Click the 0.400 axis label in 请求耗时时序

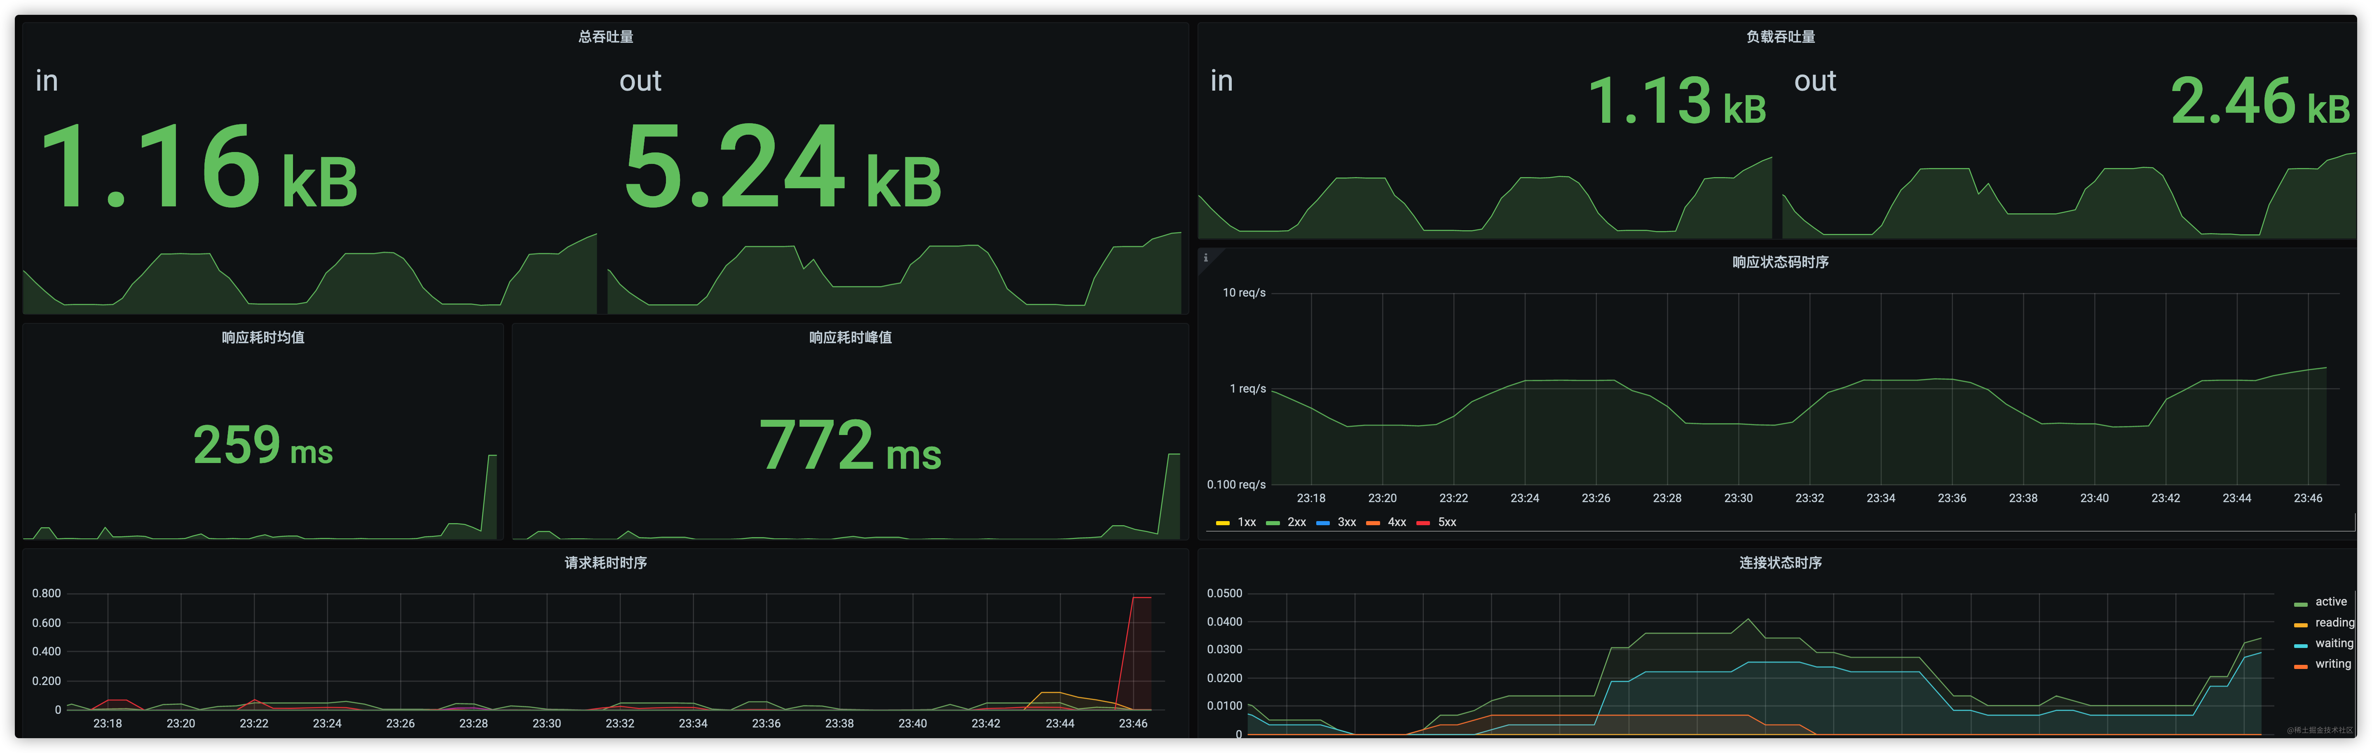[x=46, y=651]
